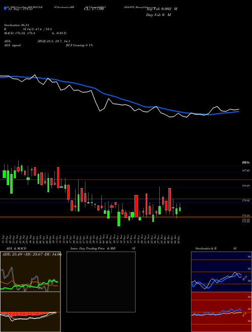The image size is (252, 332).
Task: Click the 179.92 price axis label
Action: click(x=246, y=201)
